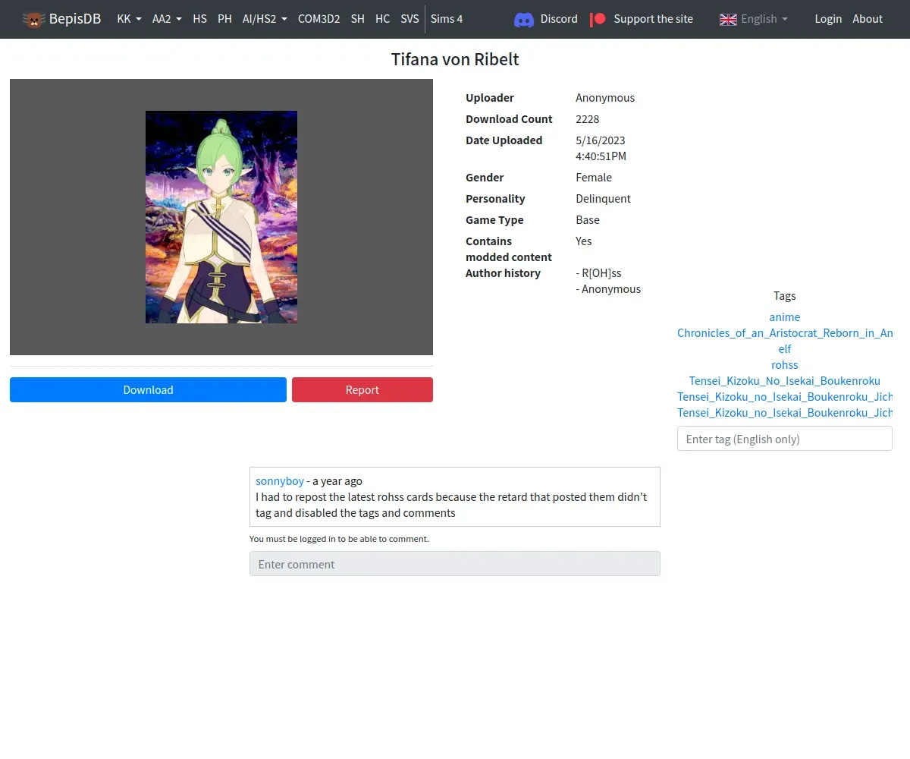
Task: Click the UK flag language icon
Action: click(x=728, y=19)
